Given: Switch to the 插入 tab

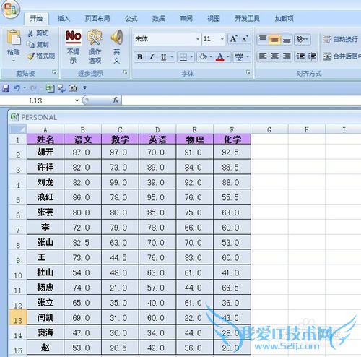Looking at the screenshot, I should 64,19.
